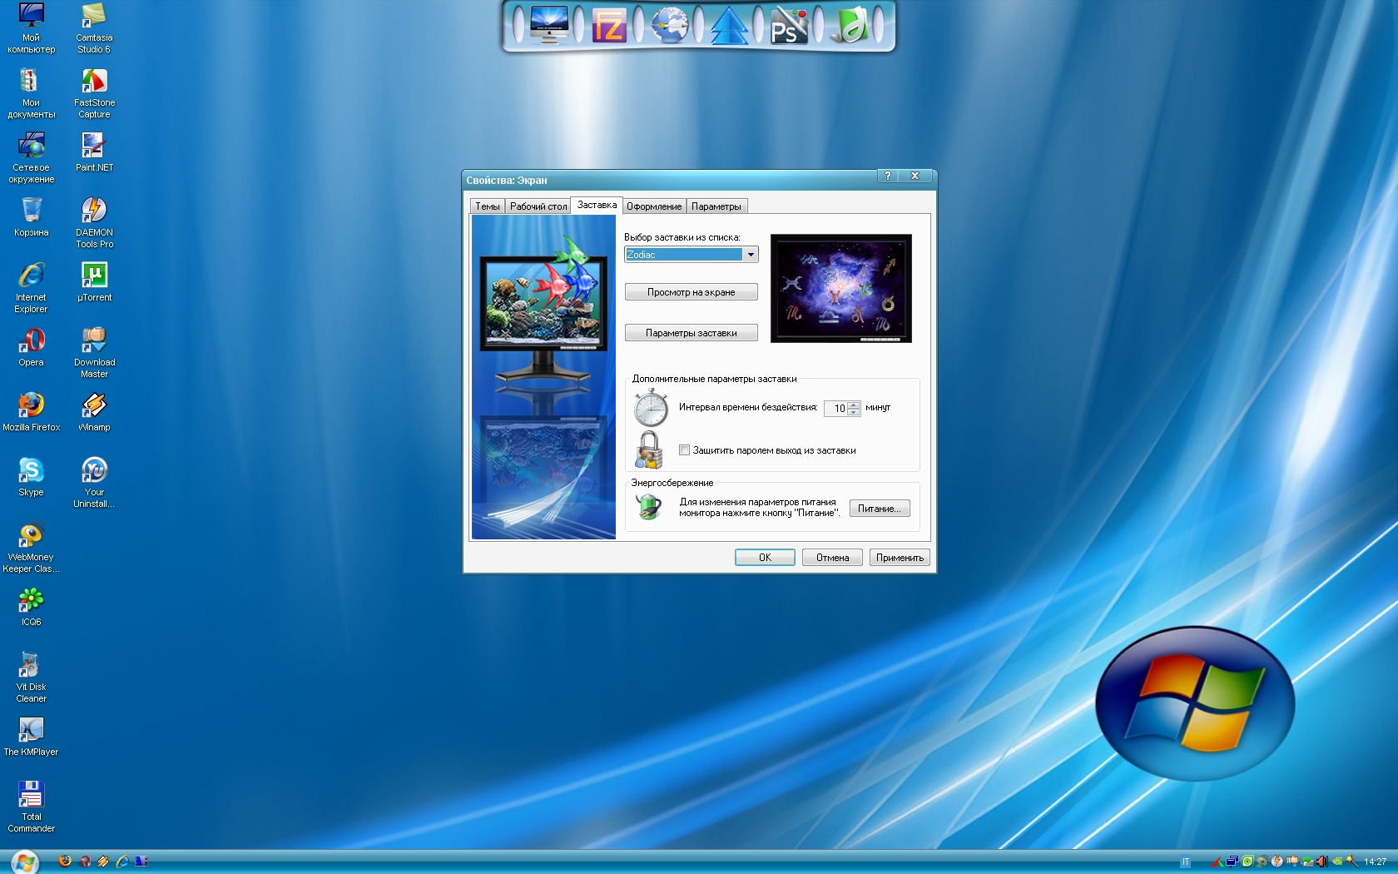Click the NVIDIA icon in the system tray

point(1337,862)
